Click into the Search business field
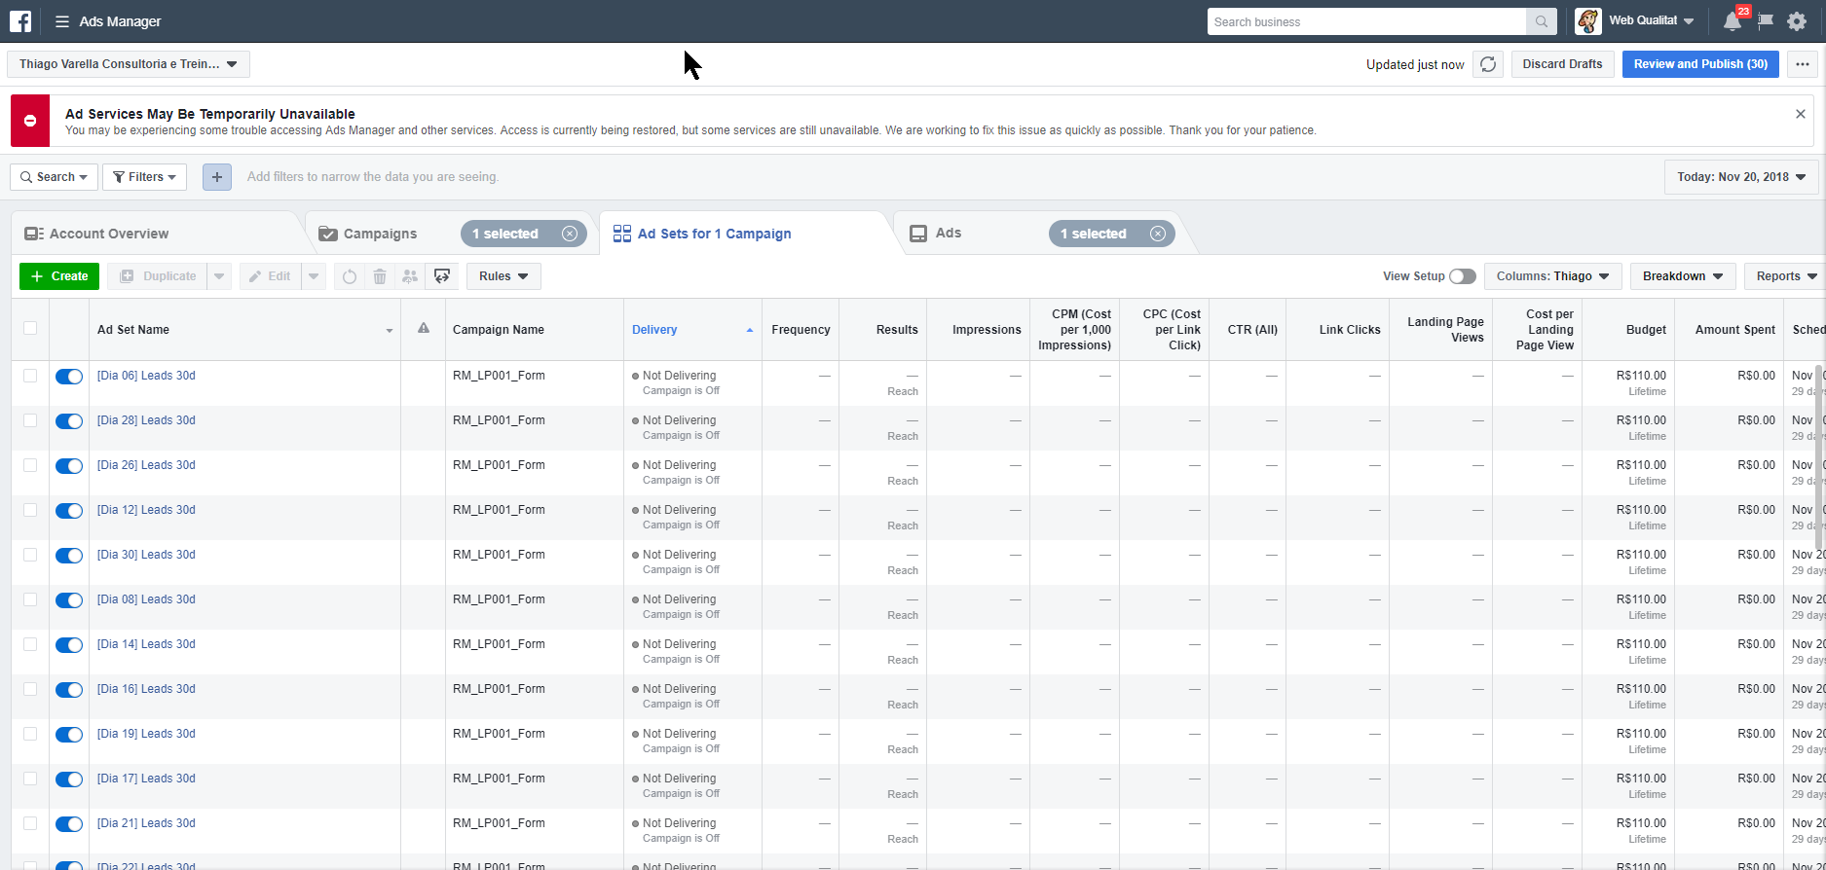Screen dimensions: 1826x870 point(1365,21)
